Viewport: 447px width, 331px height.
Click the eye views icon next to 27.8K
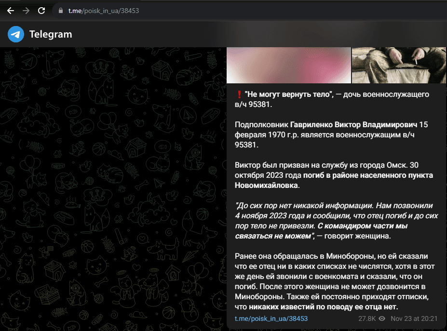(x=382, y=318)
